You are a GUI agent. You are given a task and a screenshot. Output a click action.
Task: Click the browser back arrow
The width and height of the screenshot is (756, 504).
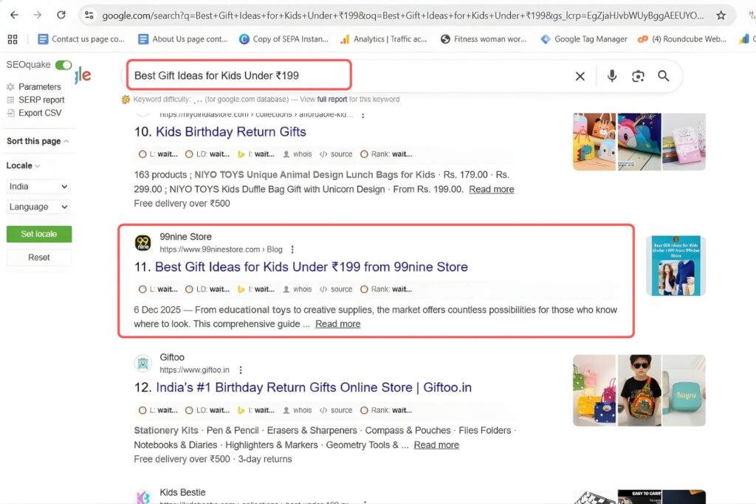pyautogui.click(x=15, y=14)
